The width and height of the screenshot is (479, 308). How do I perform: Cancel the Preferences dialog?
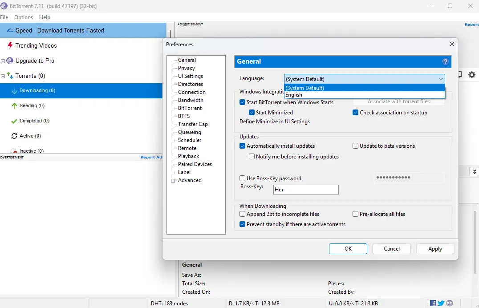click(391, 249)
